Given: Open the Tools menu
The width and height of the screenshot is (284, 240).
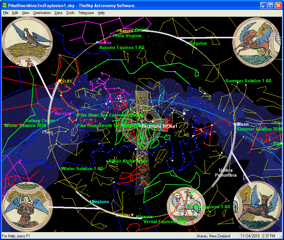Looking at the screenshot, I should tap(70, 13).
